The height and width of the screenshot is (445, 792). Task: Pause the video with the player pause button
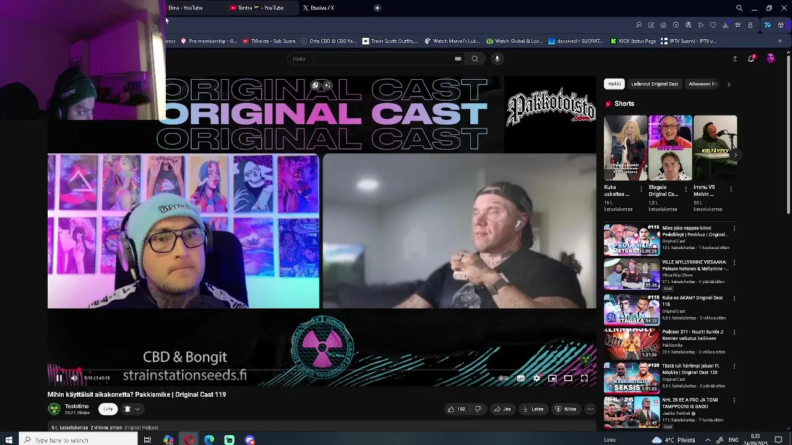(x=59, y=378)
